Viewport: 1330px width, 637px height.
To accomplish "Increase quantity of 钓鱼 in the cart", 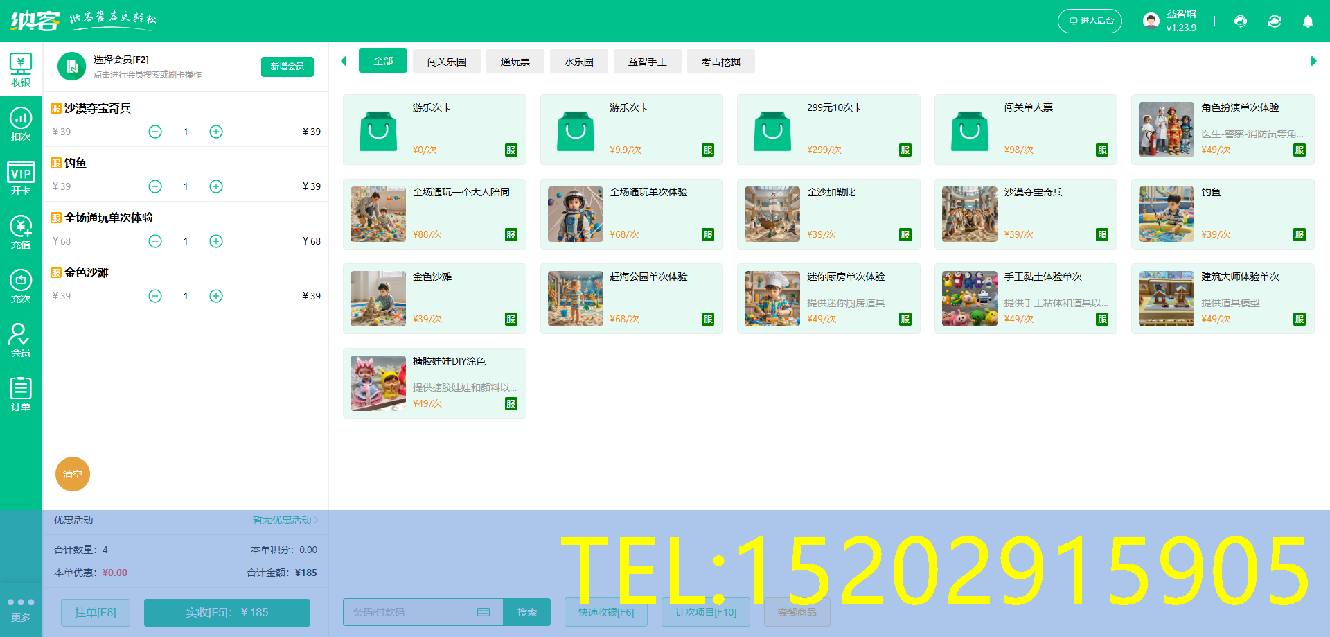I will (215, 186).
